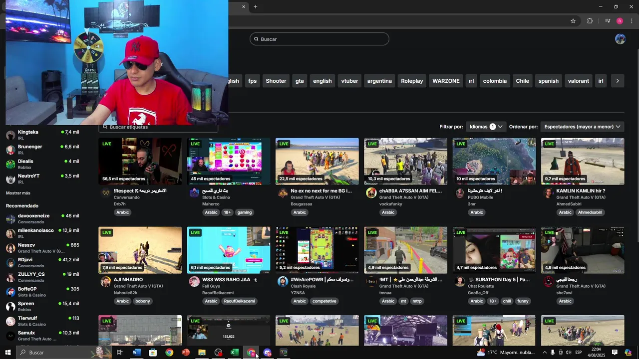Open File Explorer from the taskbar

click(x=202, y=353)
